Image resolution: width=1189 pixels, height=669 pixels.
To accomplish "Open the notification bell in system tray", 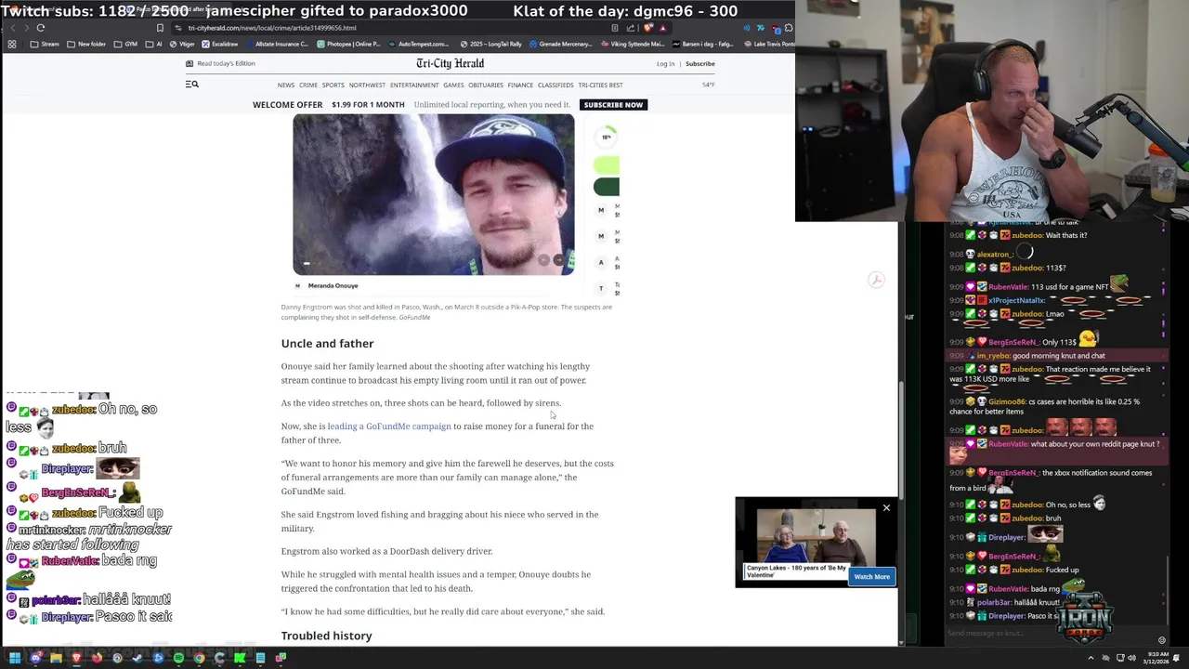I will tap(1176, 658).
